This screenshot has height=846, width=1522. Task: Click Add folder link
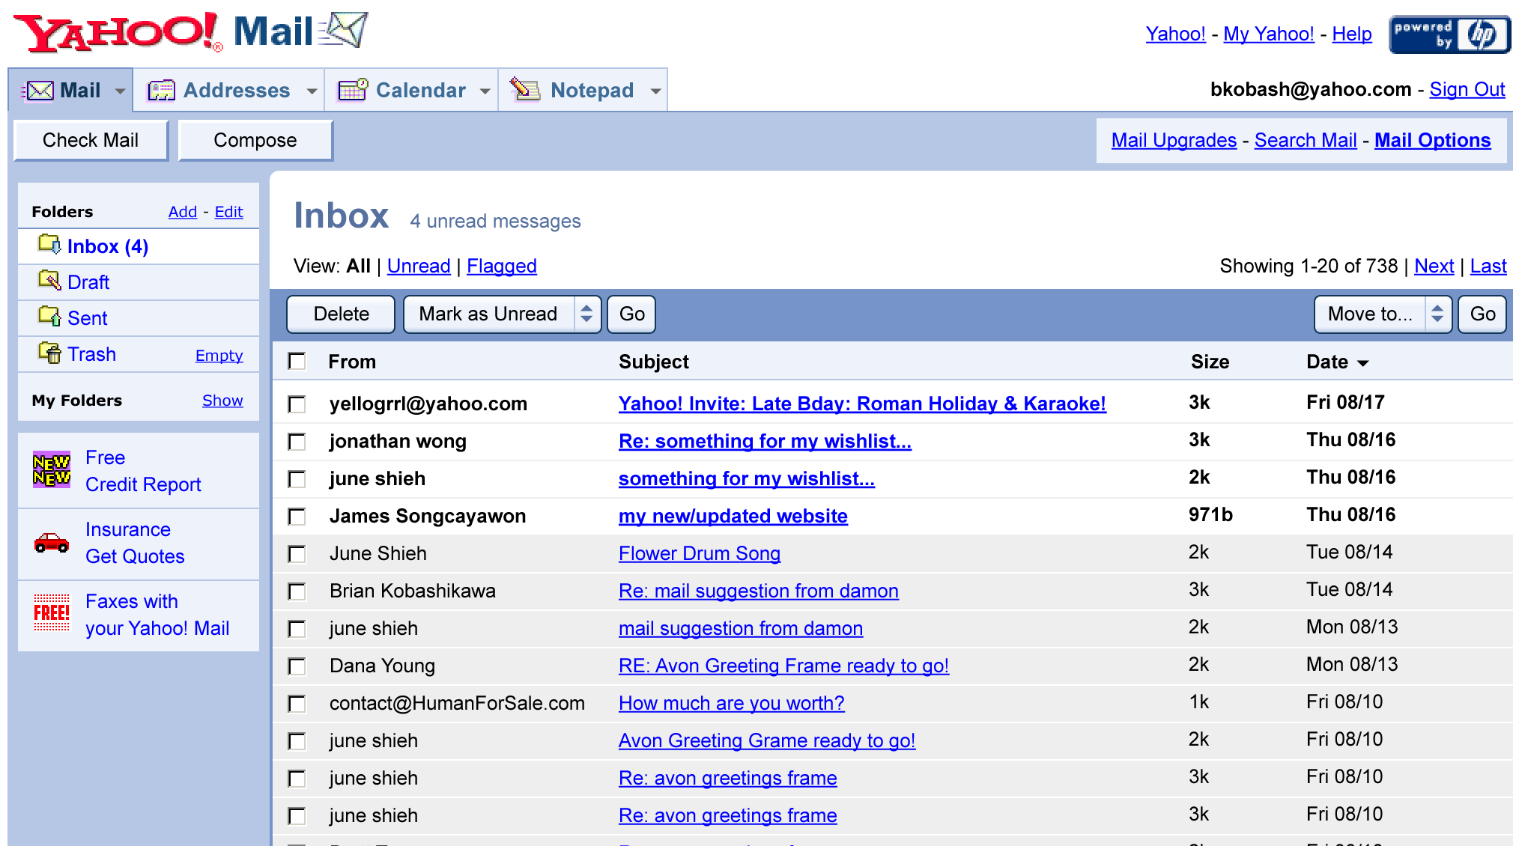pos(183,212)
